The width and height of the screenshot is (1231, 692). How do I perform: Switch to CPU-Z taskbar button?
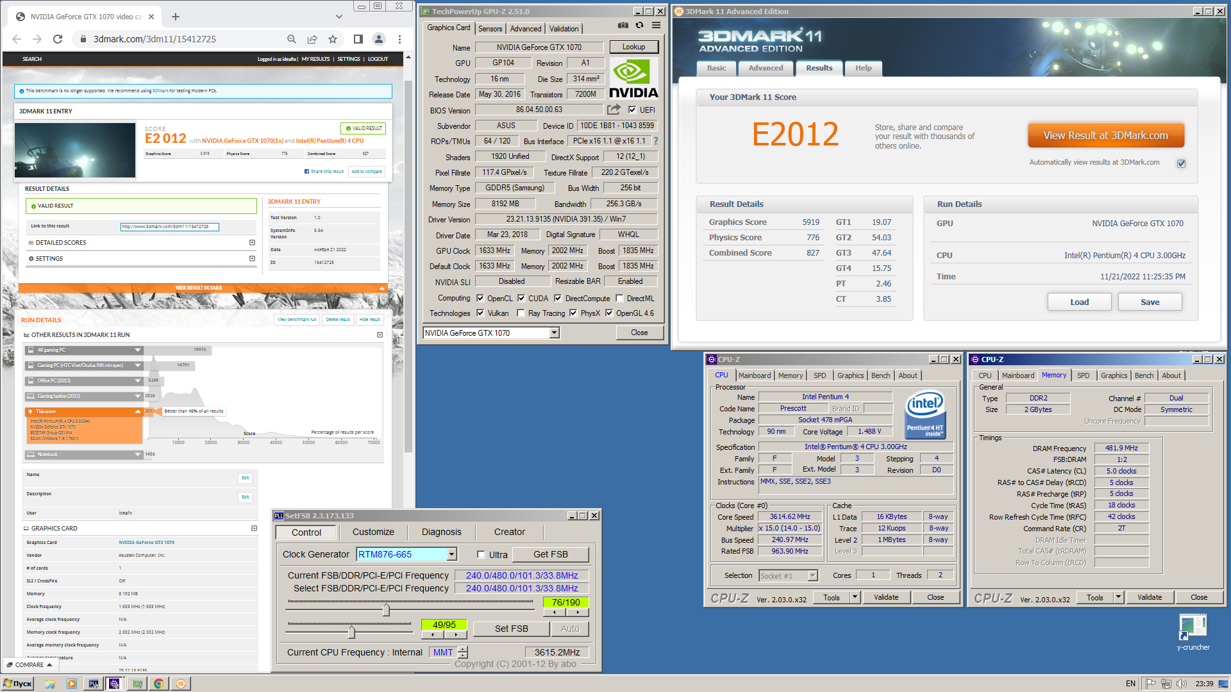[115, 684]
